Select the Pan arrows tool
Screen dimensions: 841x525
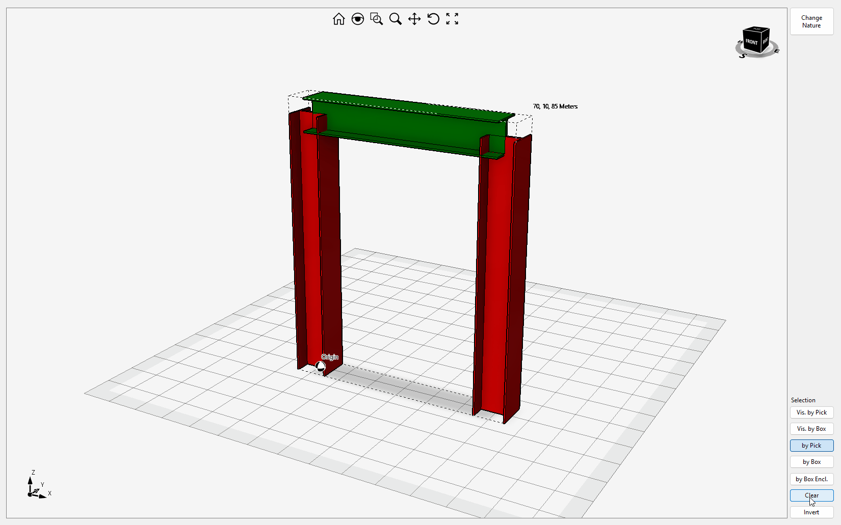(414, 19)
